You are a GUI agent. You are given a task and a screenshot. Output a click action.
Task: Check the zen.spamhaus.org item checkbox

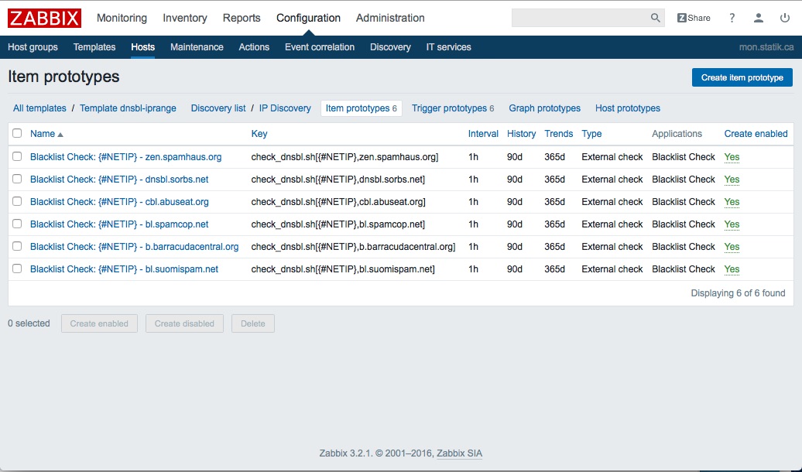tap(17, 156)
